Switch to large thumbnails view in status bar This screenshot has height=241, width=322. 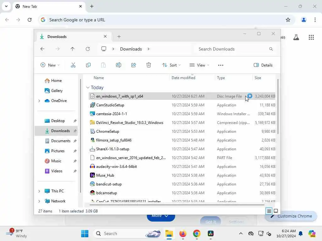[x=276, y=211]
